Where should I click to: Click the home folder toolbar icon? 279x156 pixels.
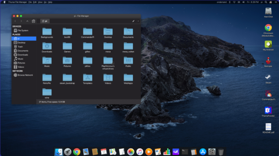(33, 21)
